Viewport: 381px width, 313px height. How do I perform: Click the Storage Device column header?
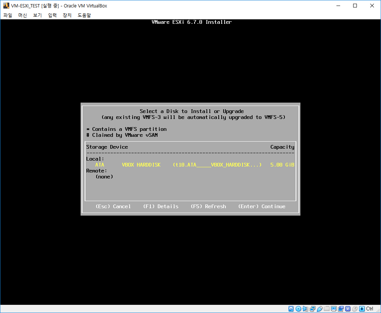click(x=107, y=147)
